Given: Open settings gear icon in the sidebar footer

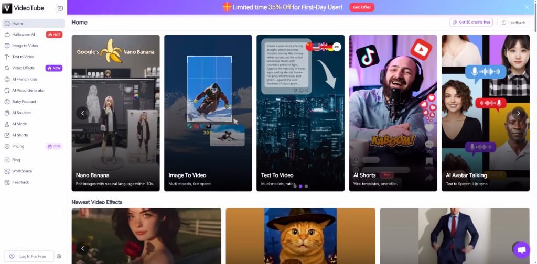Looking at the screenshot, I should click(59, 256).
